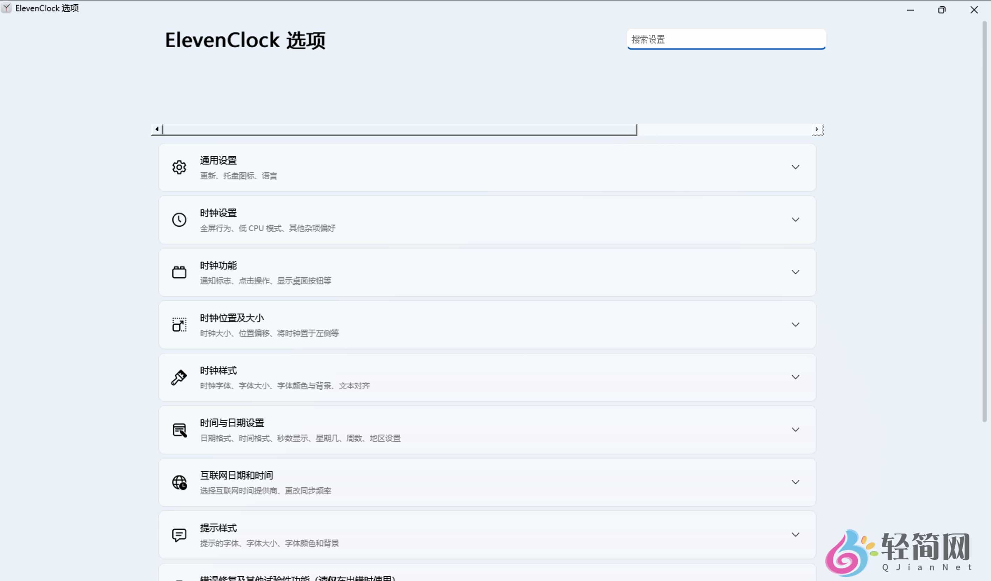Click the vertical scrollbar on window edge
Screen dimensions: 991x581
[984, 222]
